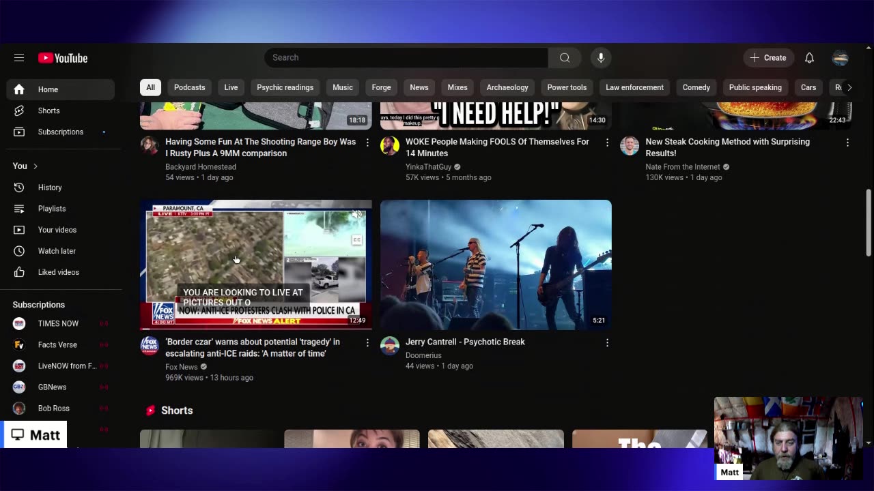This screenshot has height=491, width=874.
Task: Visit the Fox News channel name
Action: [182, 367]
